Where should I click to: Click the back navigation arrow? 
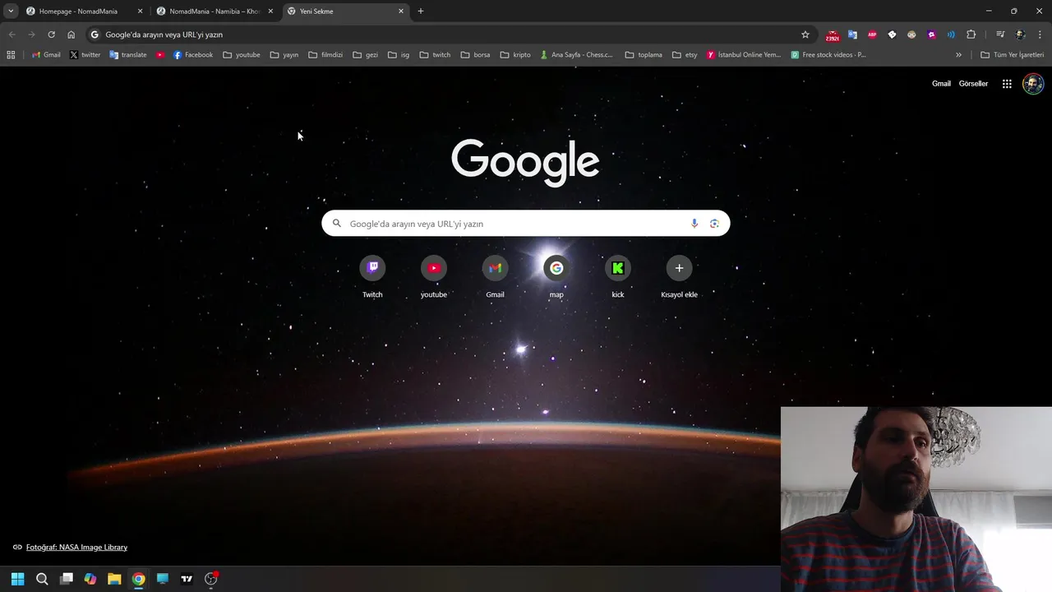[12, 35]
